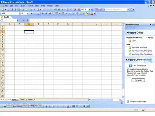
Task: Apply drawing toolbar red font color
Action: pos(68,106)
